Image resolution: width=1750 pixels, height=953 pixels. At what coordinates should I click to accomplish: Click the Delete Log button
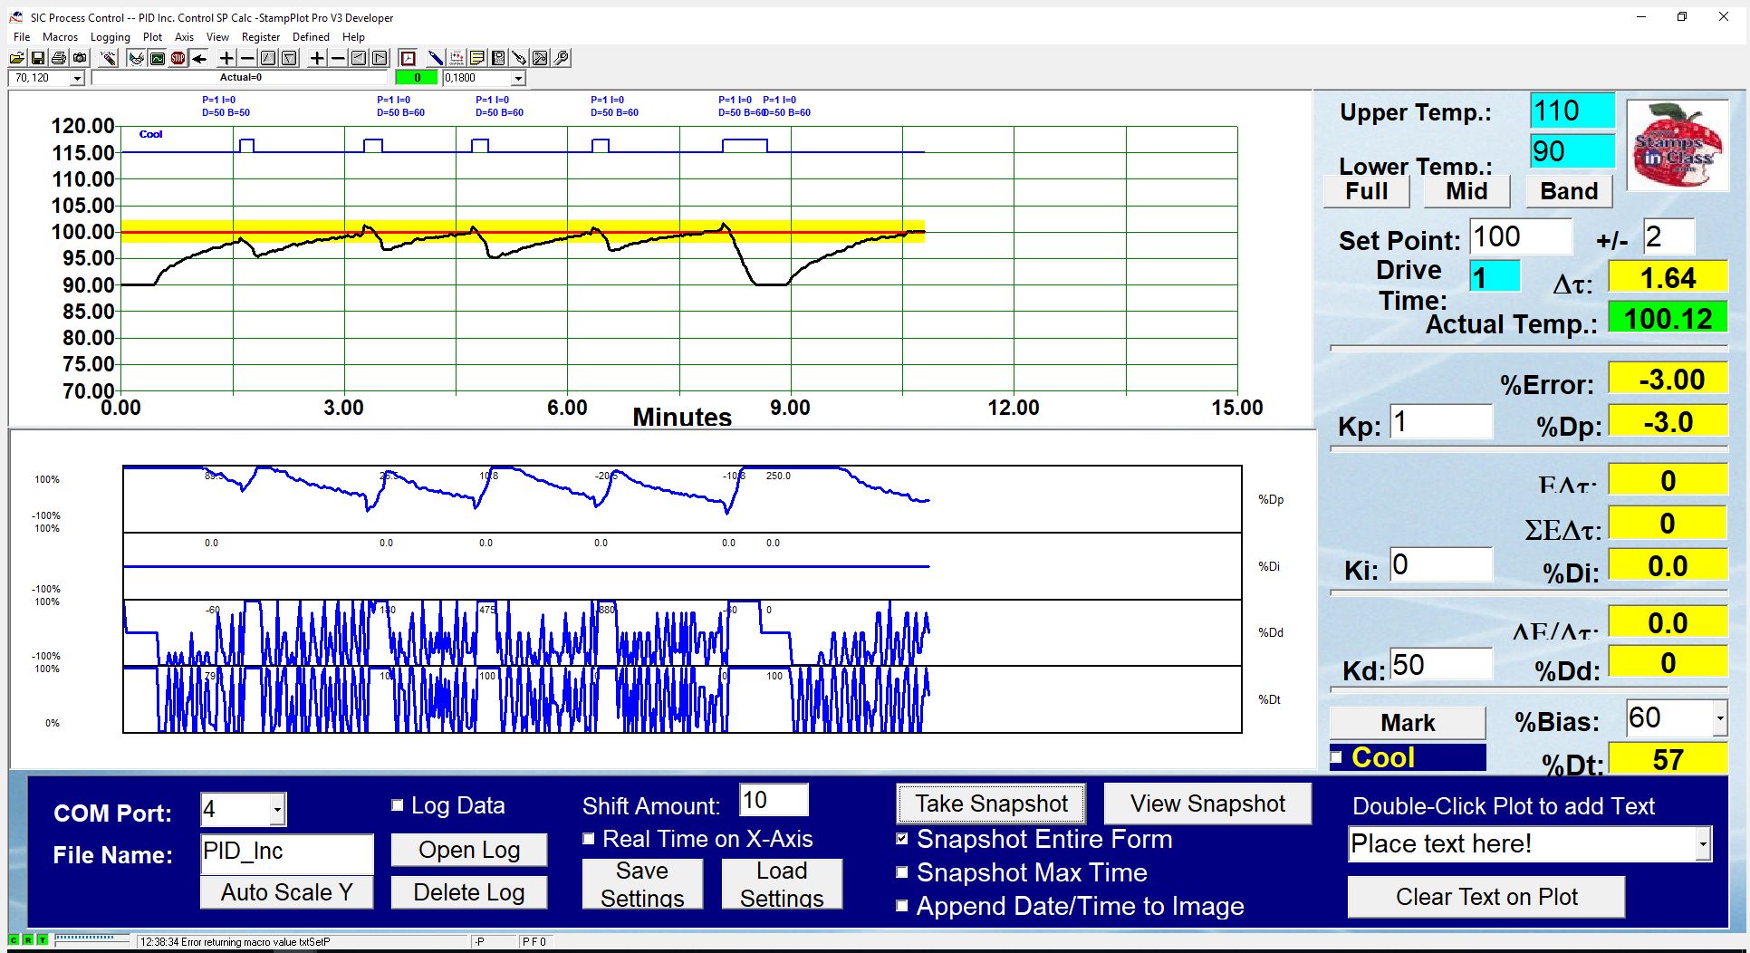[468, 892]
